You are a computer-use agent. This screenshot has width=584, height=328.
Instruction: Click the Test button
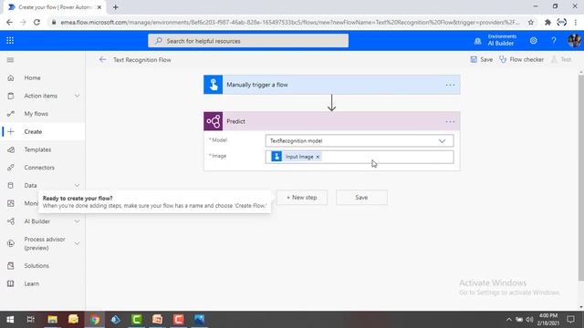pyautogui.click(x=561, y=59)
